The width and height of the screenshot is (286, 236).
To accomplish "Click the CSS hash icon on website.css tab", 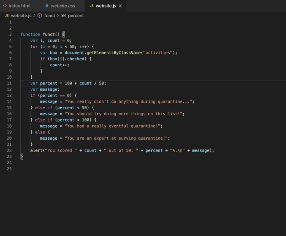I will (x=47, y=6).
